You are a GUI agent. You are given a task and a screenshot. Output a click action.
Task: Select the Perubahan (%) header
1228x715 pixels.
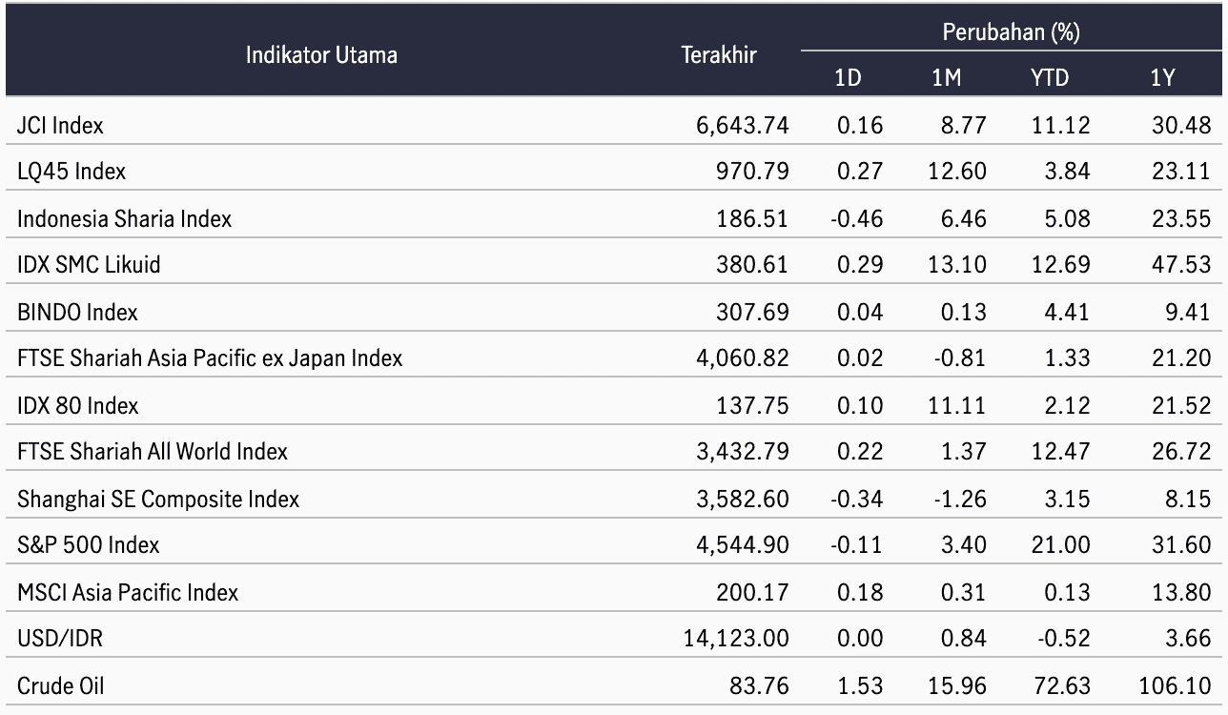coord(1011,32)
